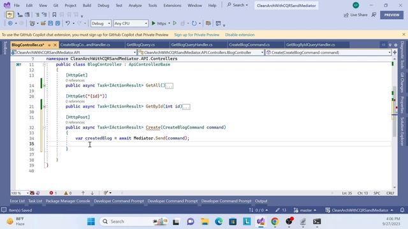
Task: Open the code cleanup broom dropdown
Action: tap(107, 193)
